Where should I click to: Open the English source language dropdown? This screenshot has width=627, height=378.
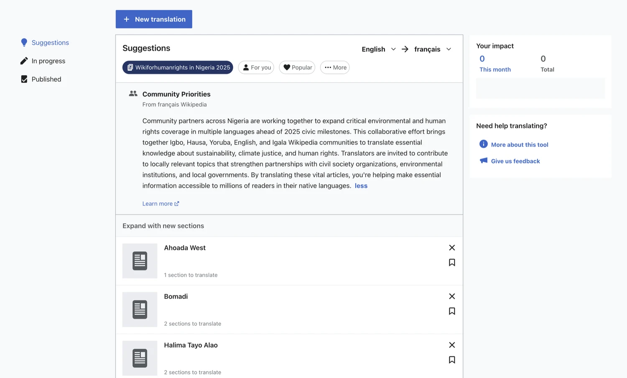tap(379, 49)
